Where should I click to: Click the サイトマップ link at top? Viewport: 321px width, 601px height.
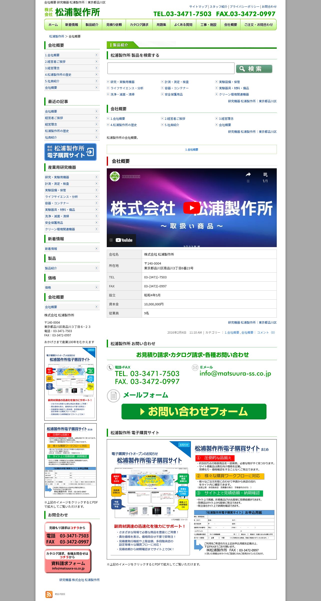click(x=198, y=7)
